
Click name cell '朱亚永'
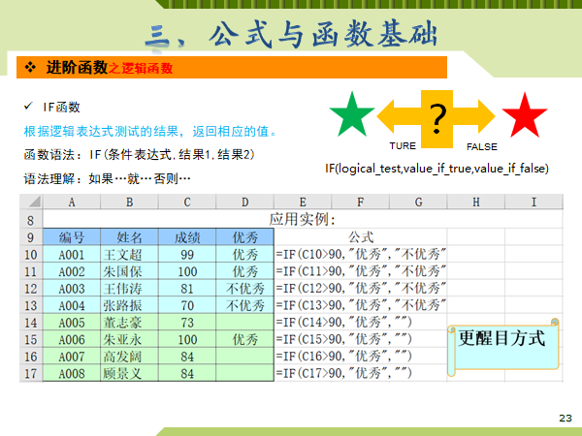tap(129, 340)
